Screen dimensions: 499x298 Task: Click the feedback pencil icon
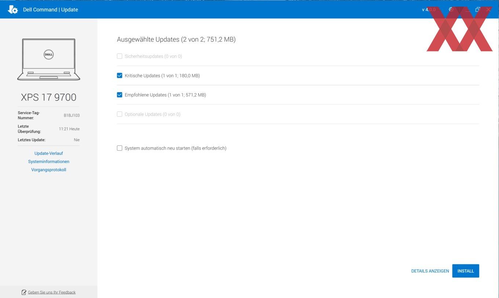[x=24, y=292]
